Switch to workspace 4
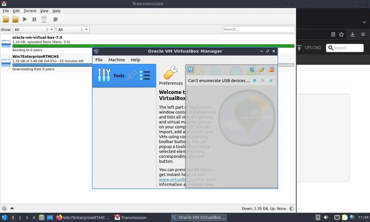 pyautogui.click(x=34, y=218)
